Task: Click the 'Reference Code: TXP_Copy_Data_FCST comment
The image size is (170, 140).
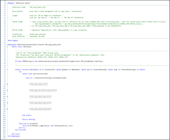Action: coord(29,7)
